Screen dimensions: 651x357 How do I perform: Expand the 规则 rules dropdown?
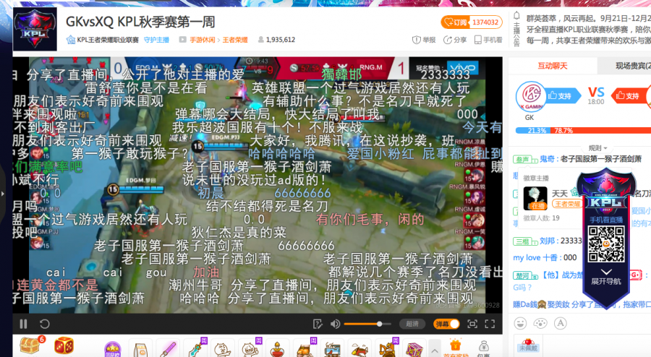(598, 148)
